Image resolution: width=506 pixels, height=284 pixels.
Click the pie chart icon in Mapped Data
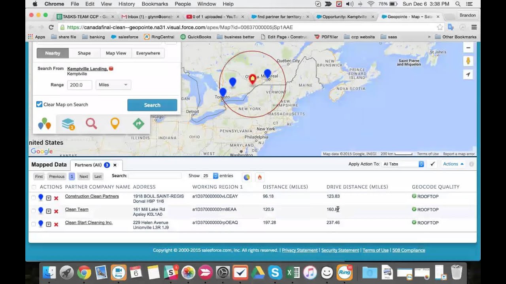[247, 177]
